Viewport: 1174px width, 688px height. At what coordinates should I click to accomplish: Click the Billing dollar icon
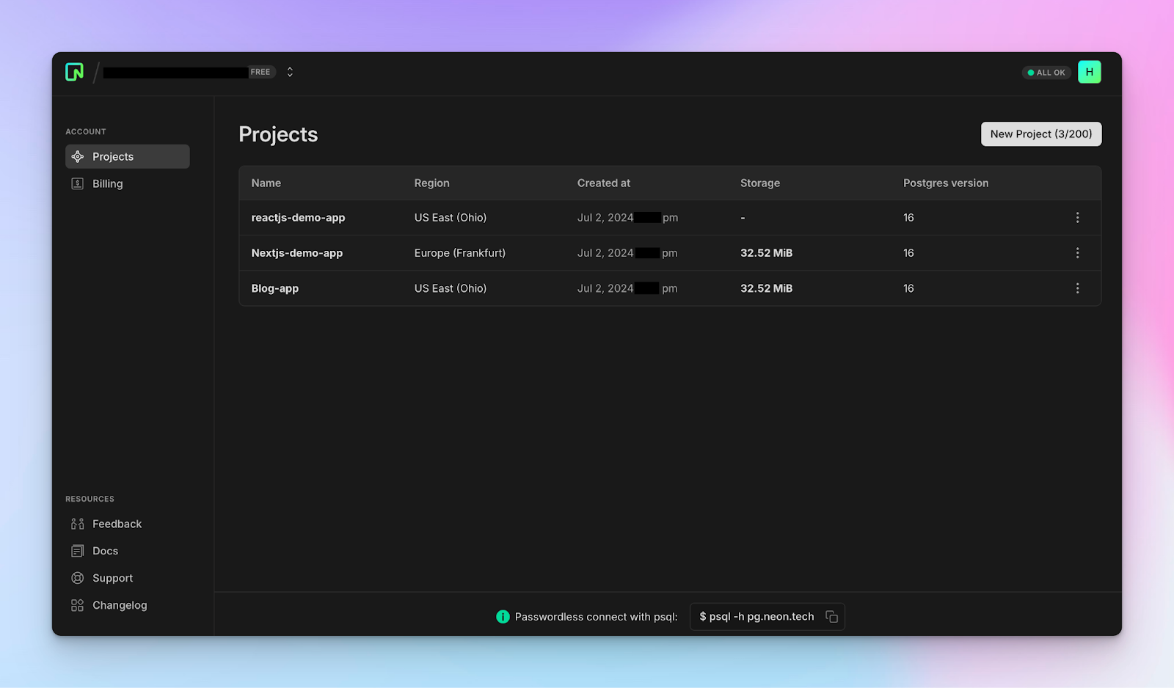click(78, 183)
